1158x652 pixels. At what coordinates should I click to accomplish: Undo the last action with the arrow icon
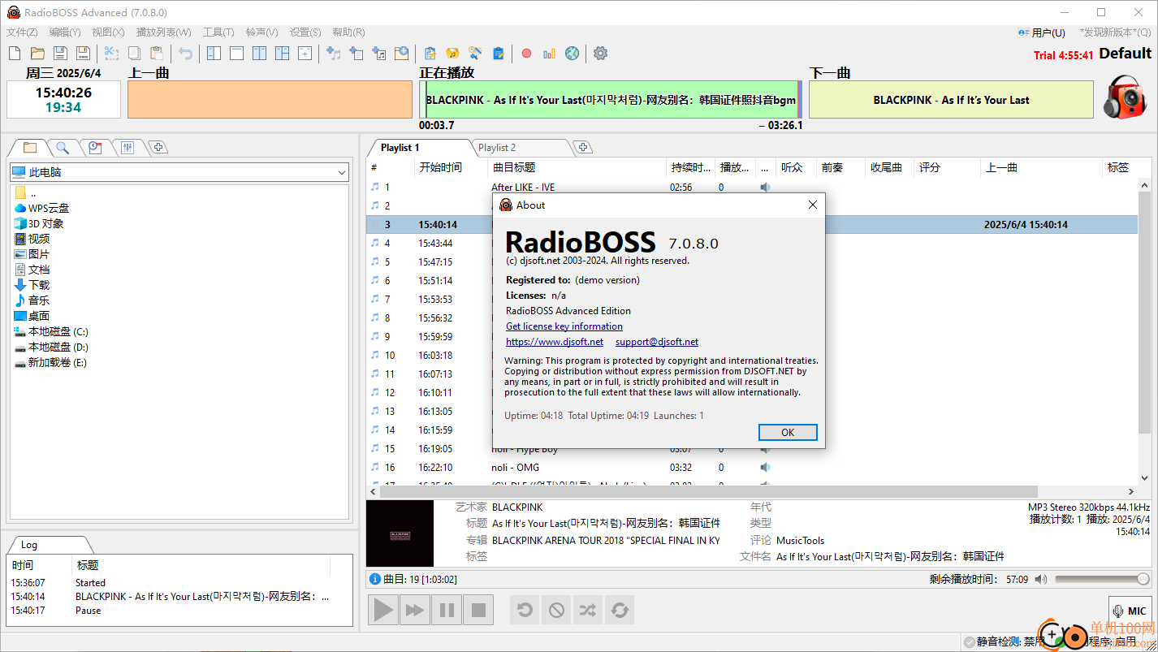(186, 54)
